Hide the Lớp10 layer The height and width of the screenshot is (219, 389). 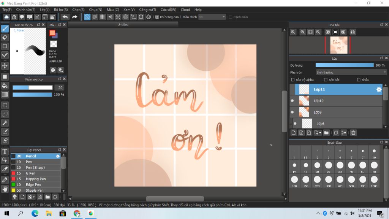coord(292,101)
